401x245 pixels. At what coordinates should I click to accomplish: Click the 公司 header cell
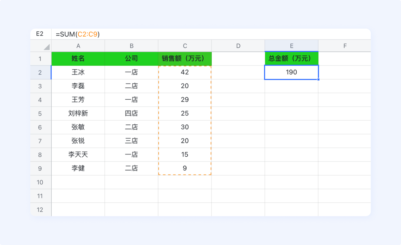(x=131, y=59)
